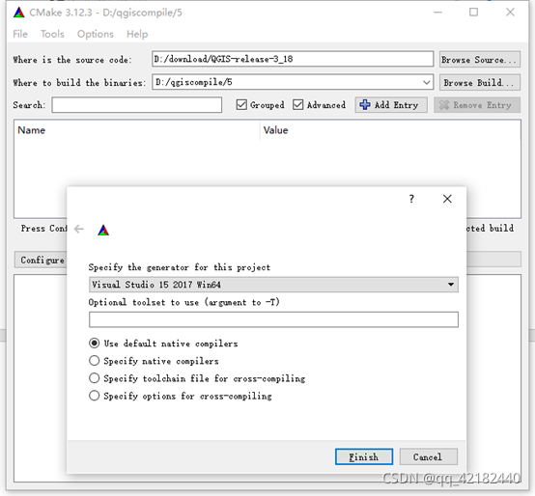Click the source code path field
This screenshot has height=496, width=535.
click(x=293, y=59)
